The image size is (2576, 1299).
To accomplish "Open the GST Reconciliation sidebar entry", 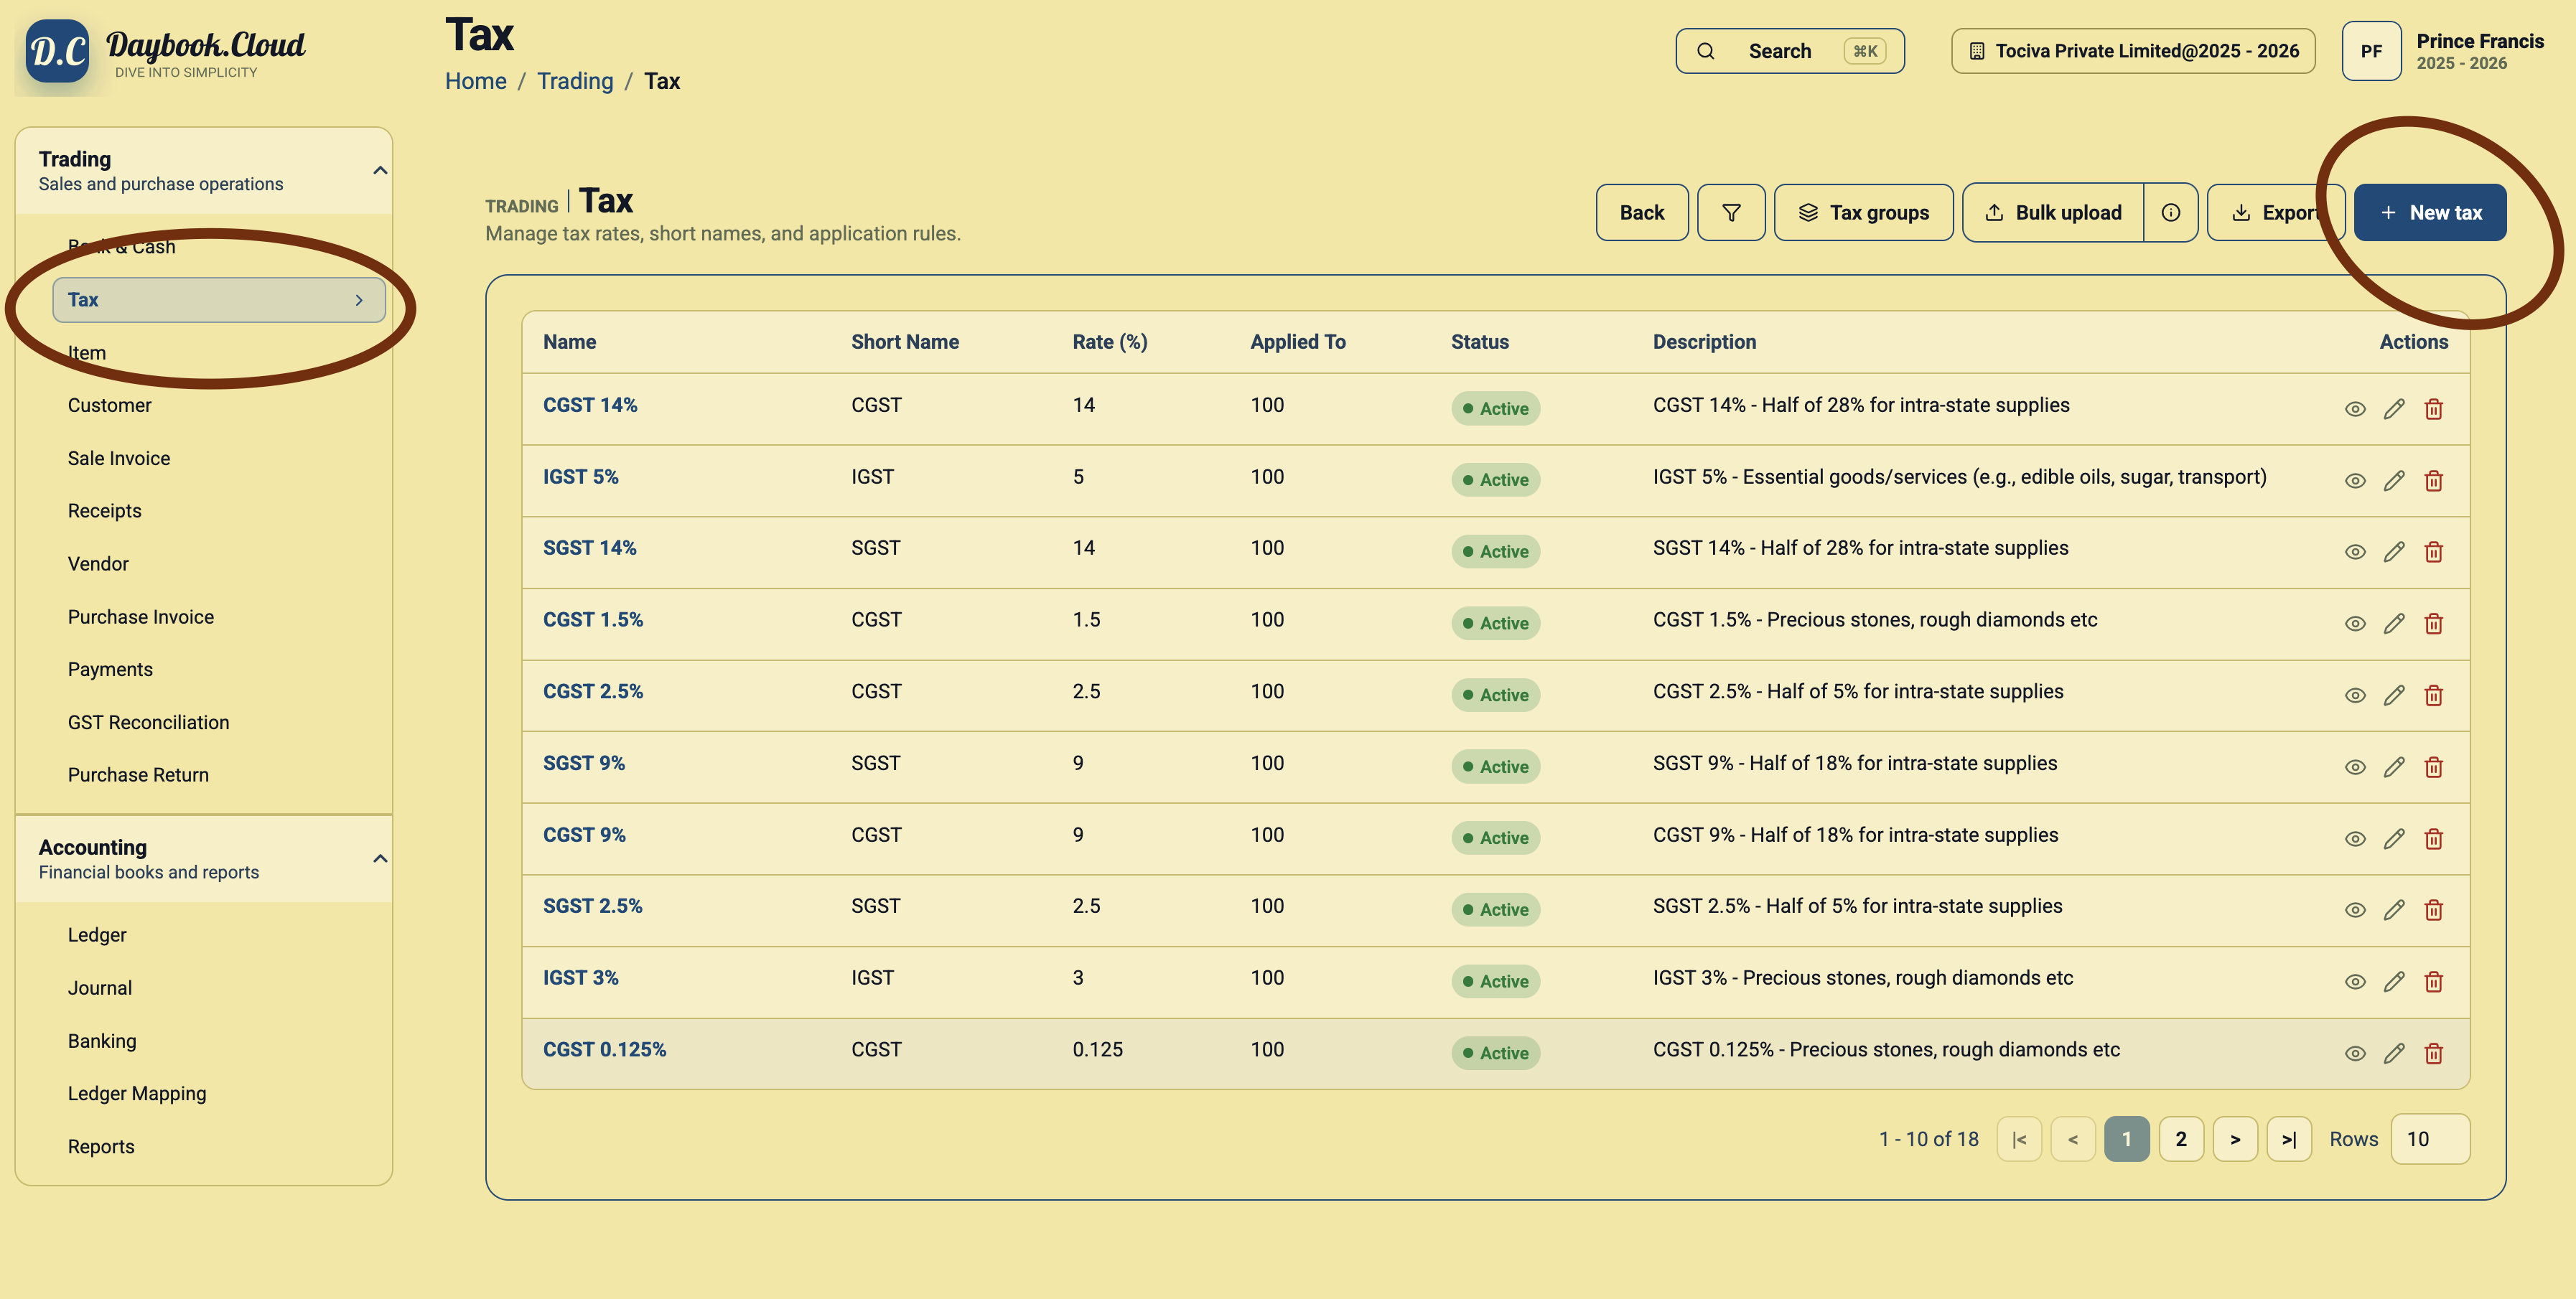I will (x=148, y=722).
